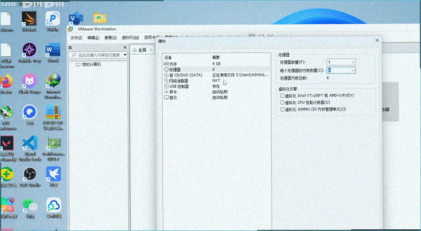The image size is (421, 231).
Task: Select the 处理器 processor device row
Action: click(x=216, y=69)
